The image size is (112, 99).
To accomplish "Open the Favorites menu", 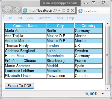I will [x=44, y=18].
